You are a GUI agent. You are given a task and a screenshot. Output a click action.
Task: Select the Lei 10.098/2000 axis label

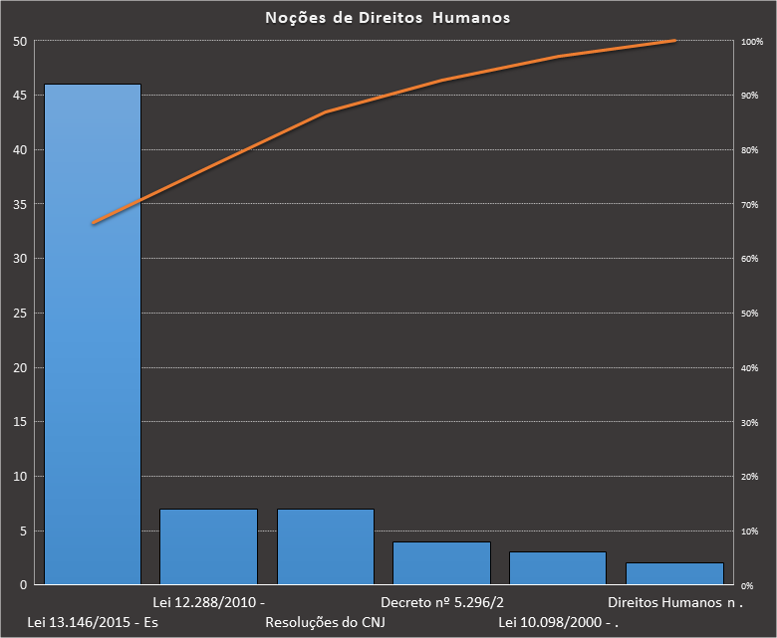click(x=558, y=623)
